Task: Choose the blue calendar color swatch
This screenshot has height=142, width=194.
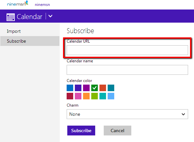Action: (70, 88)
